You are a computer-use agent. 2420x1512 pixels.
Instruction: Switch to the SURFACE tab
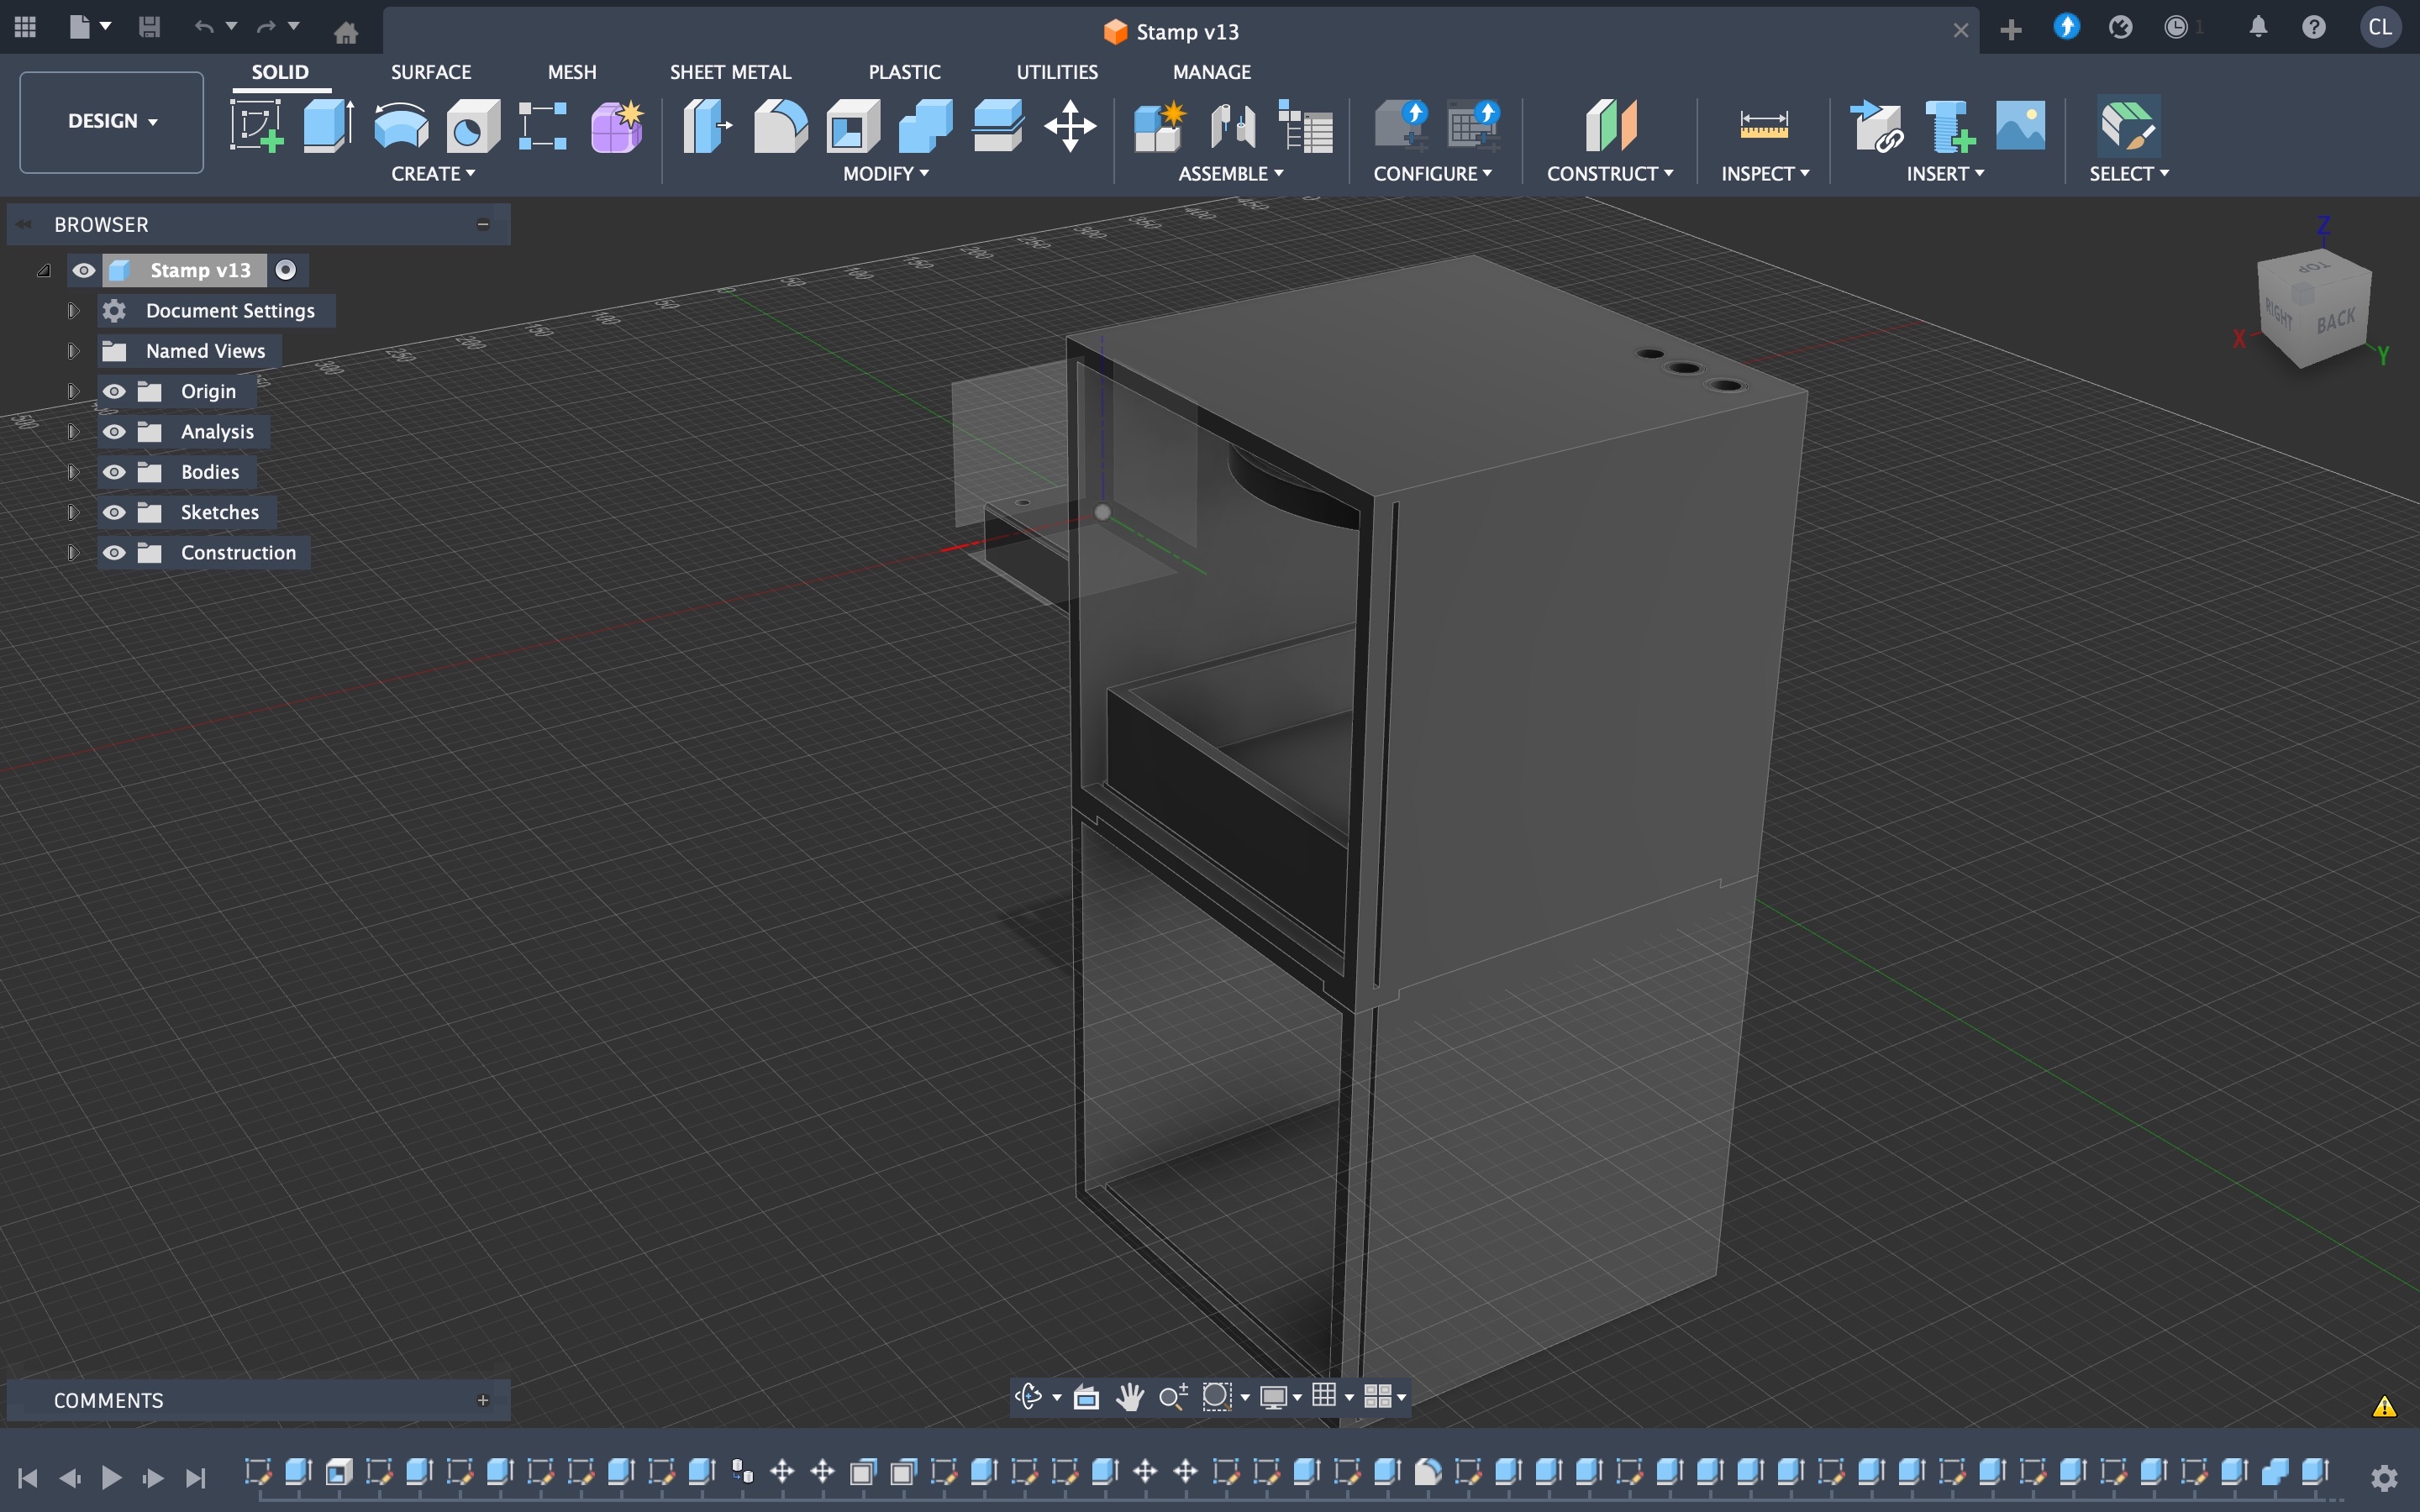(x=431, y=72)
